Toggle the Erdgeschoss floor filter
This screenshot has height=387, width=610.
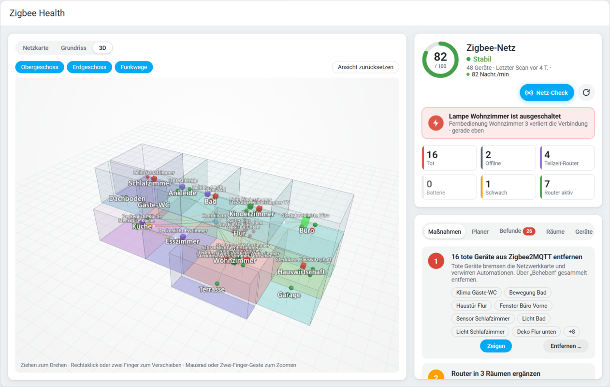click(89, 67)
